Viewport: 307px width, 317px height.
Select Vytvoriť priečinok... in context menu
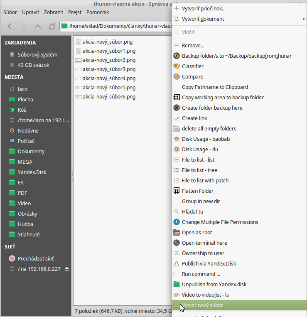click(239, 9)
